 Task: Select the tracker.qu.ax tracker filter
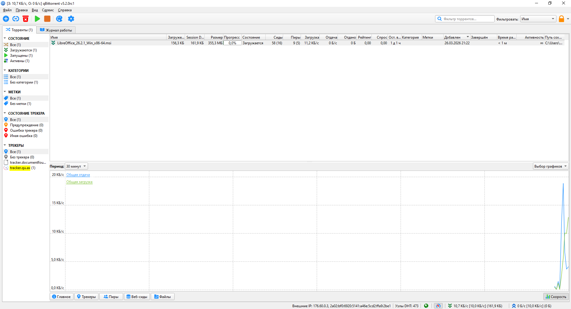pyautogui.click(x=20, y=168)
